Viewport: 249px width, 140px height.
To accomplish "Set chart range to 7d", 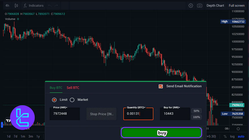I will click(x=15, y=137).
